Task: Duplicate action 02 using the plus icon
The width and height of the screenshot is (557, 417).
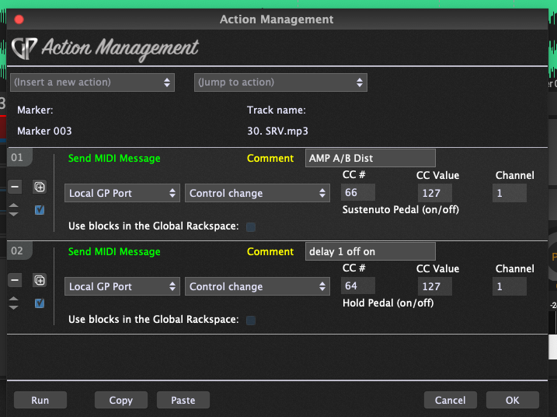Action: pos(40,280)
